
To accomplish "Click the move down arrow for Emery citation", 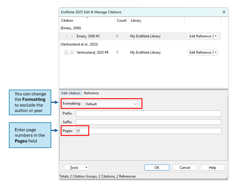I will point(72,36).
